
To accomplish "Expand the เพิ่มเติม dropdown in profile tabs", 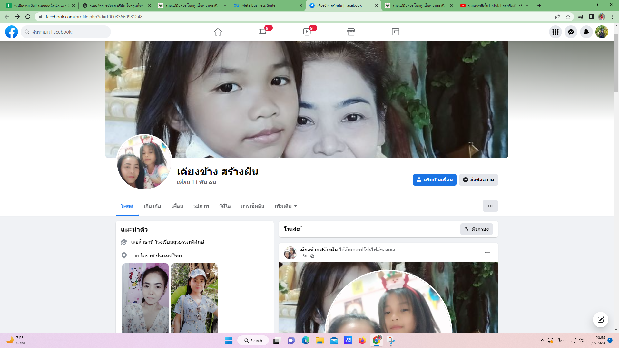I will pos(286,206).
